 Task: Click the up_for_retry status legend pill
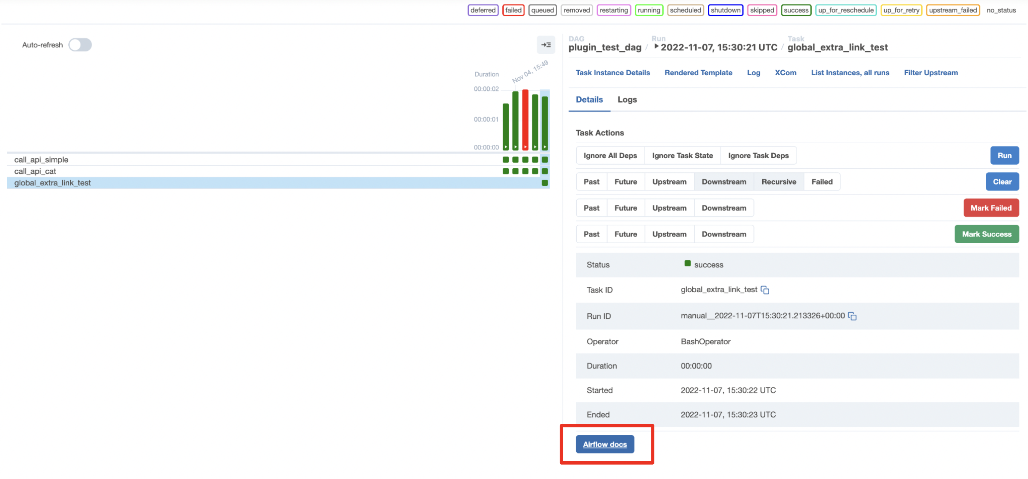tap(901, 10)
